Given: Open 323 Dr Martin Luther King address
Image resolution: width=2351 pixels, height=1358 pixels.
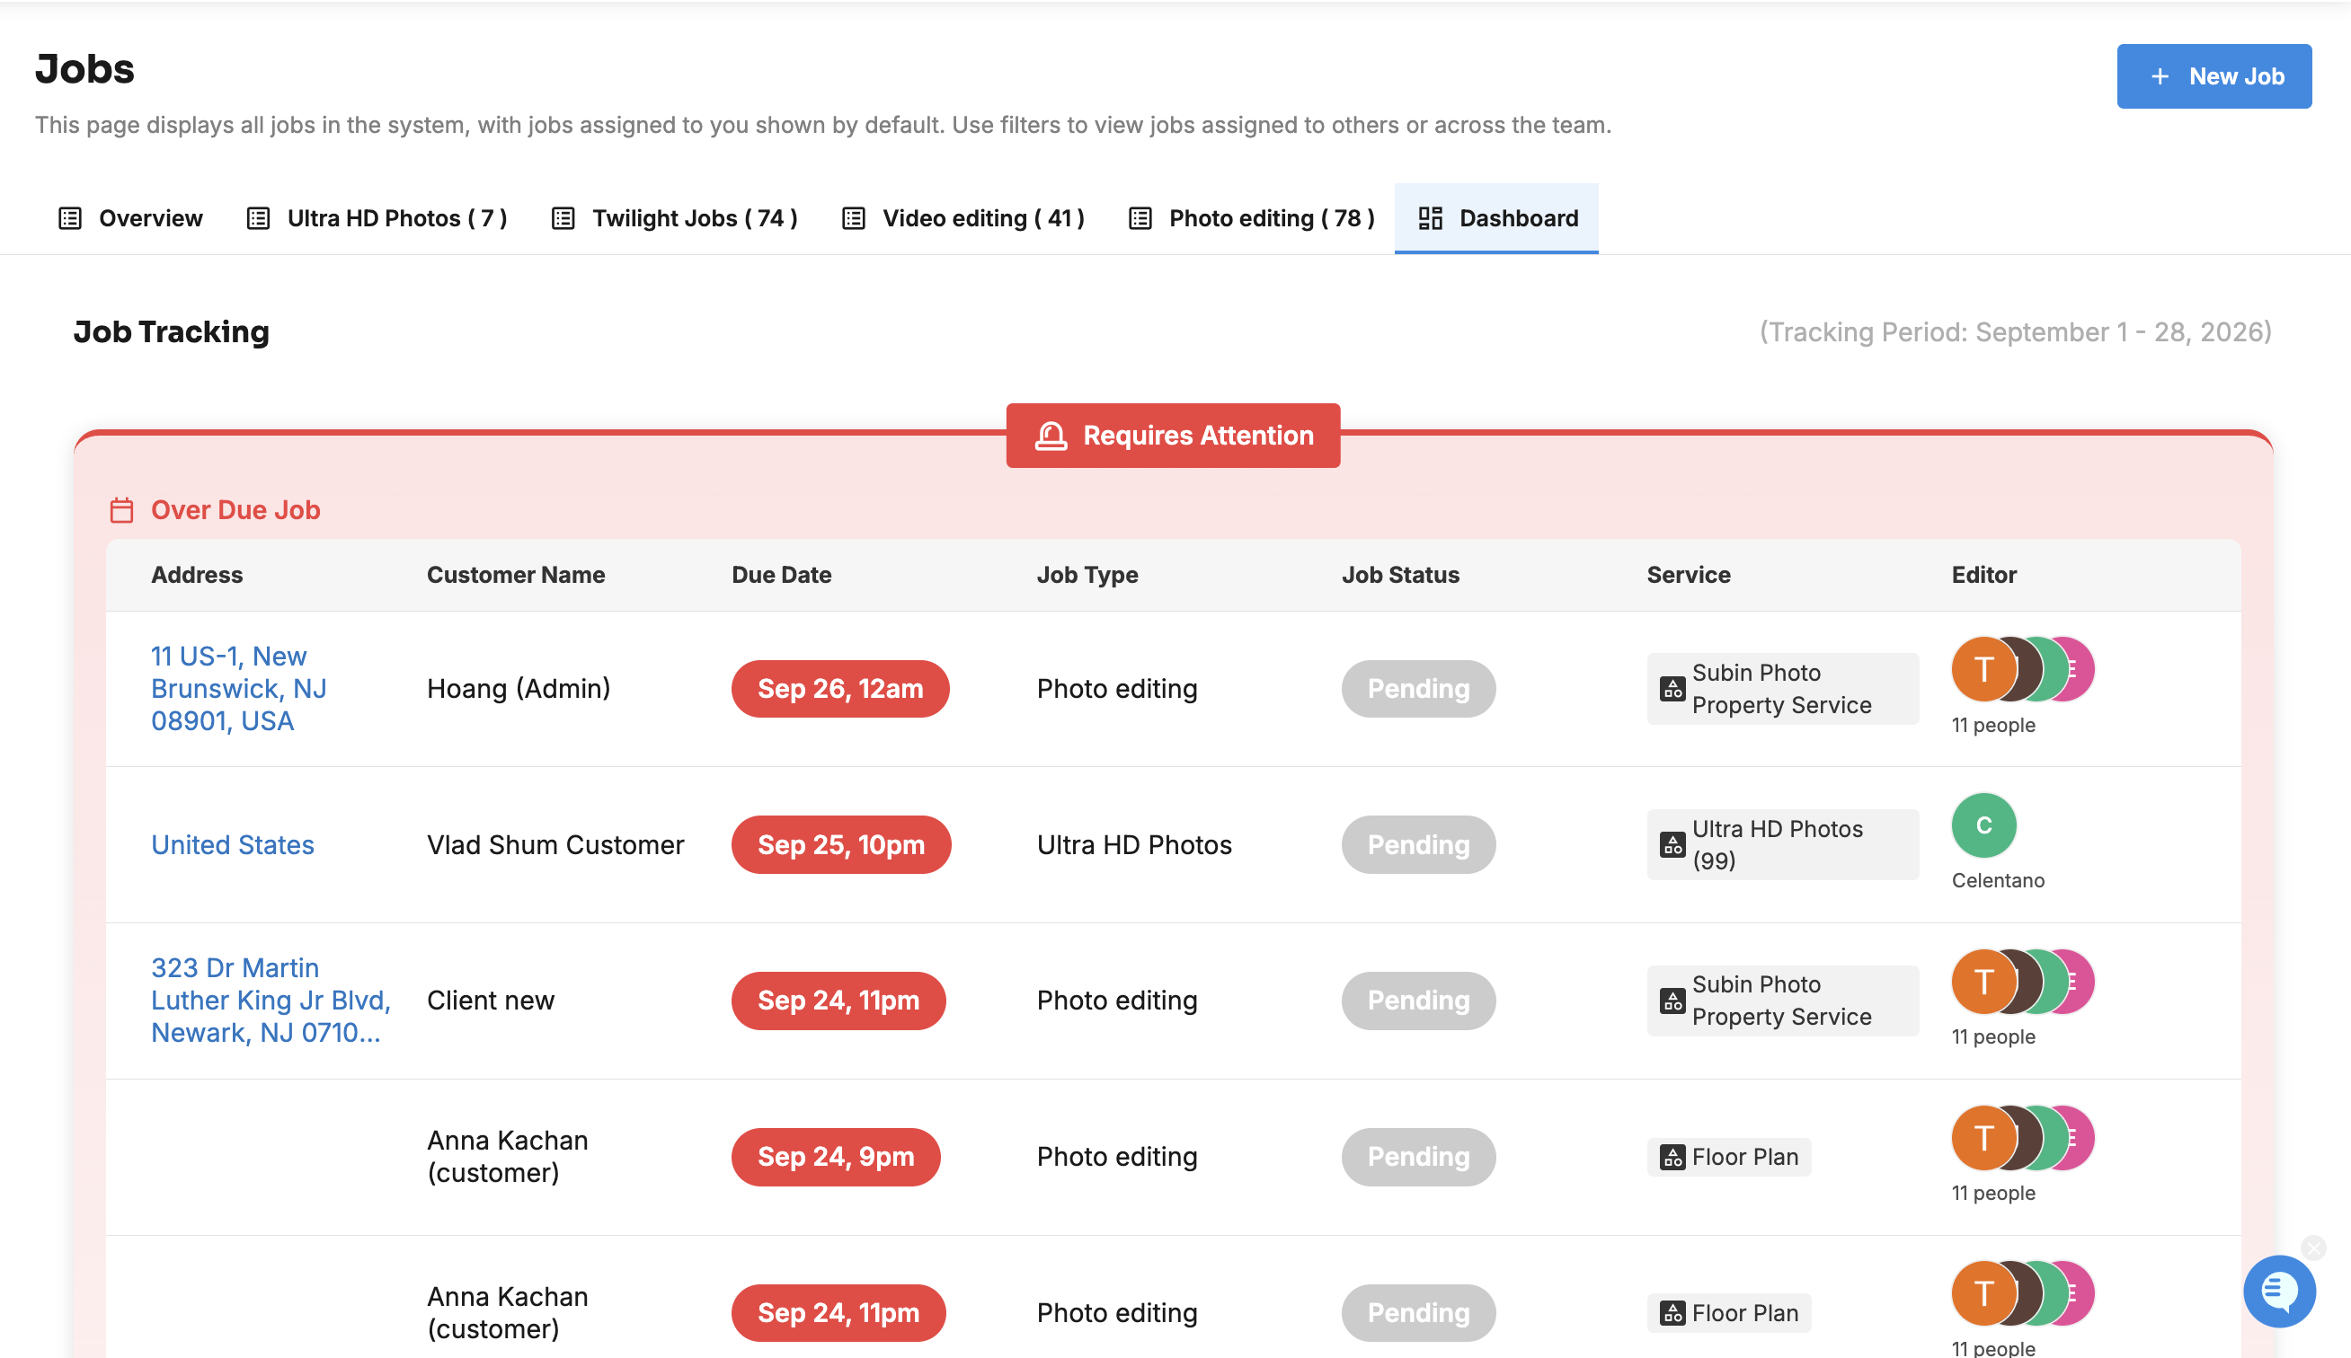Looking at the screenshot, I should coord(271,1001).
